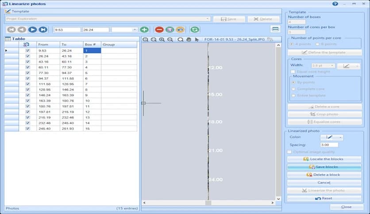Uncheck the row with From 43.16

click(27, 62)
